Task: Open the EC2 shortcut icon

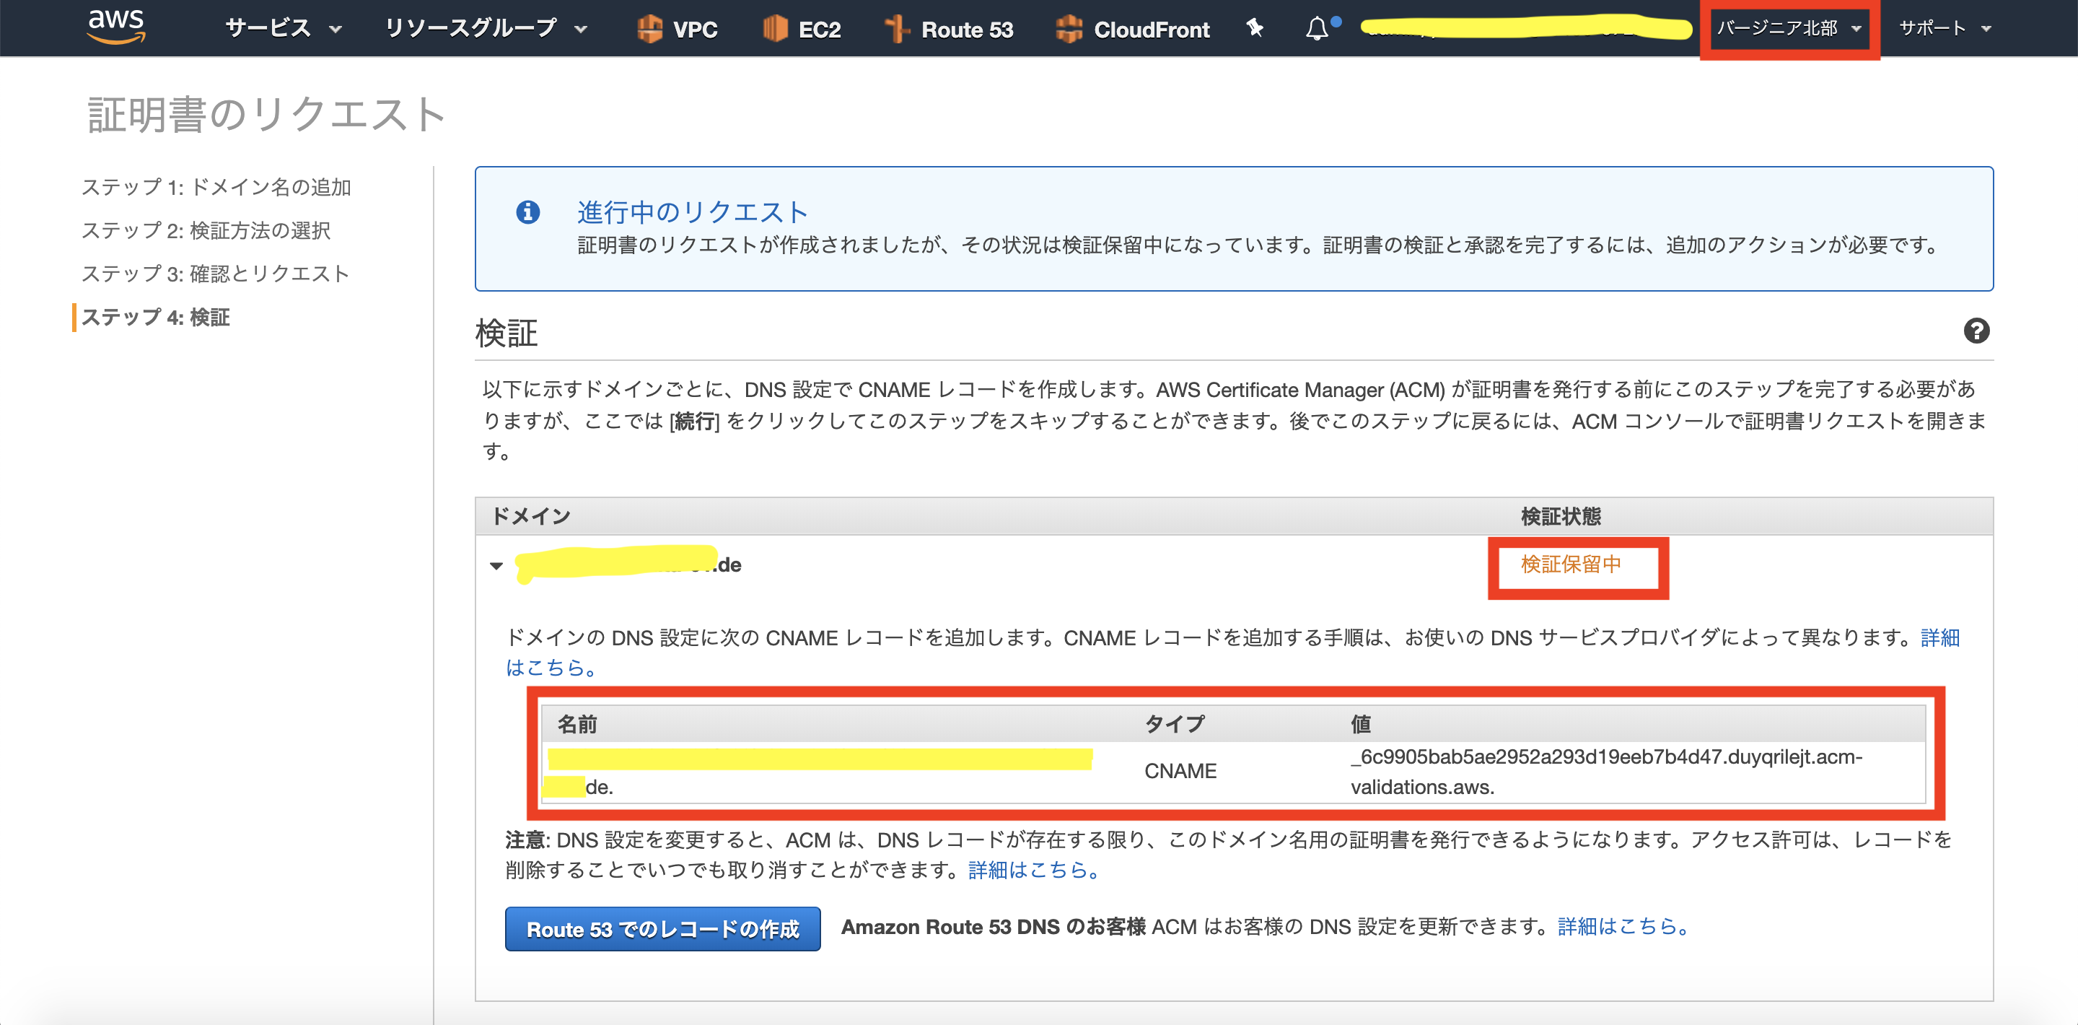Action: coord(774,29)
